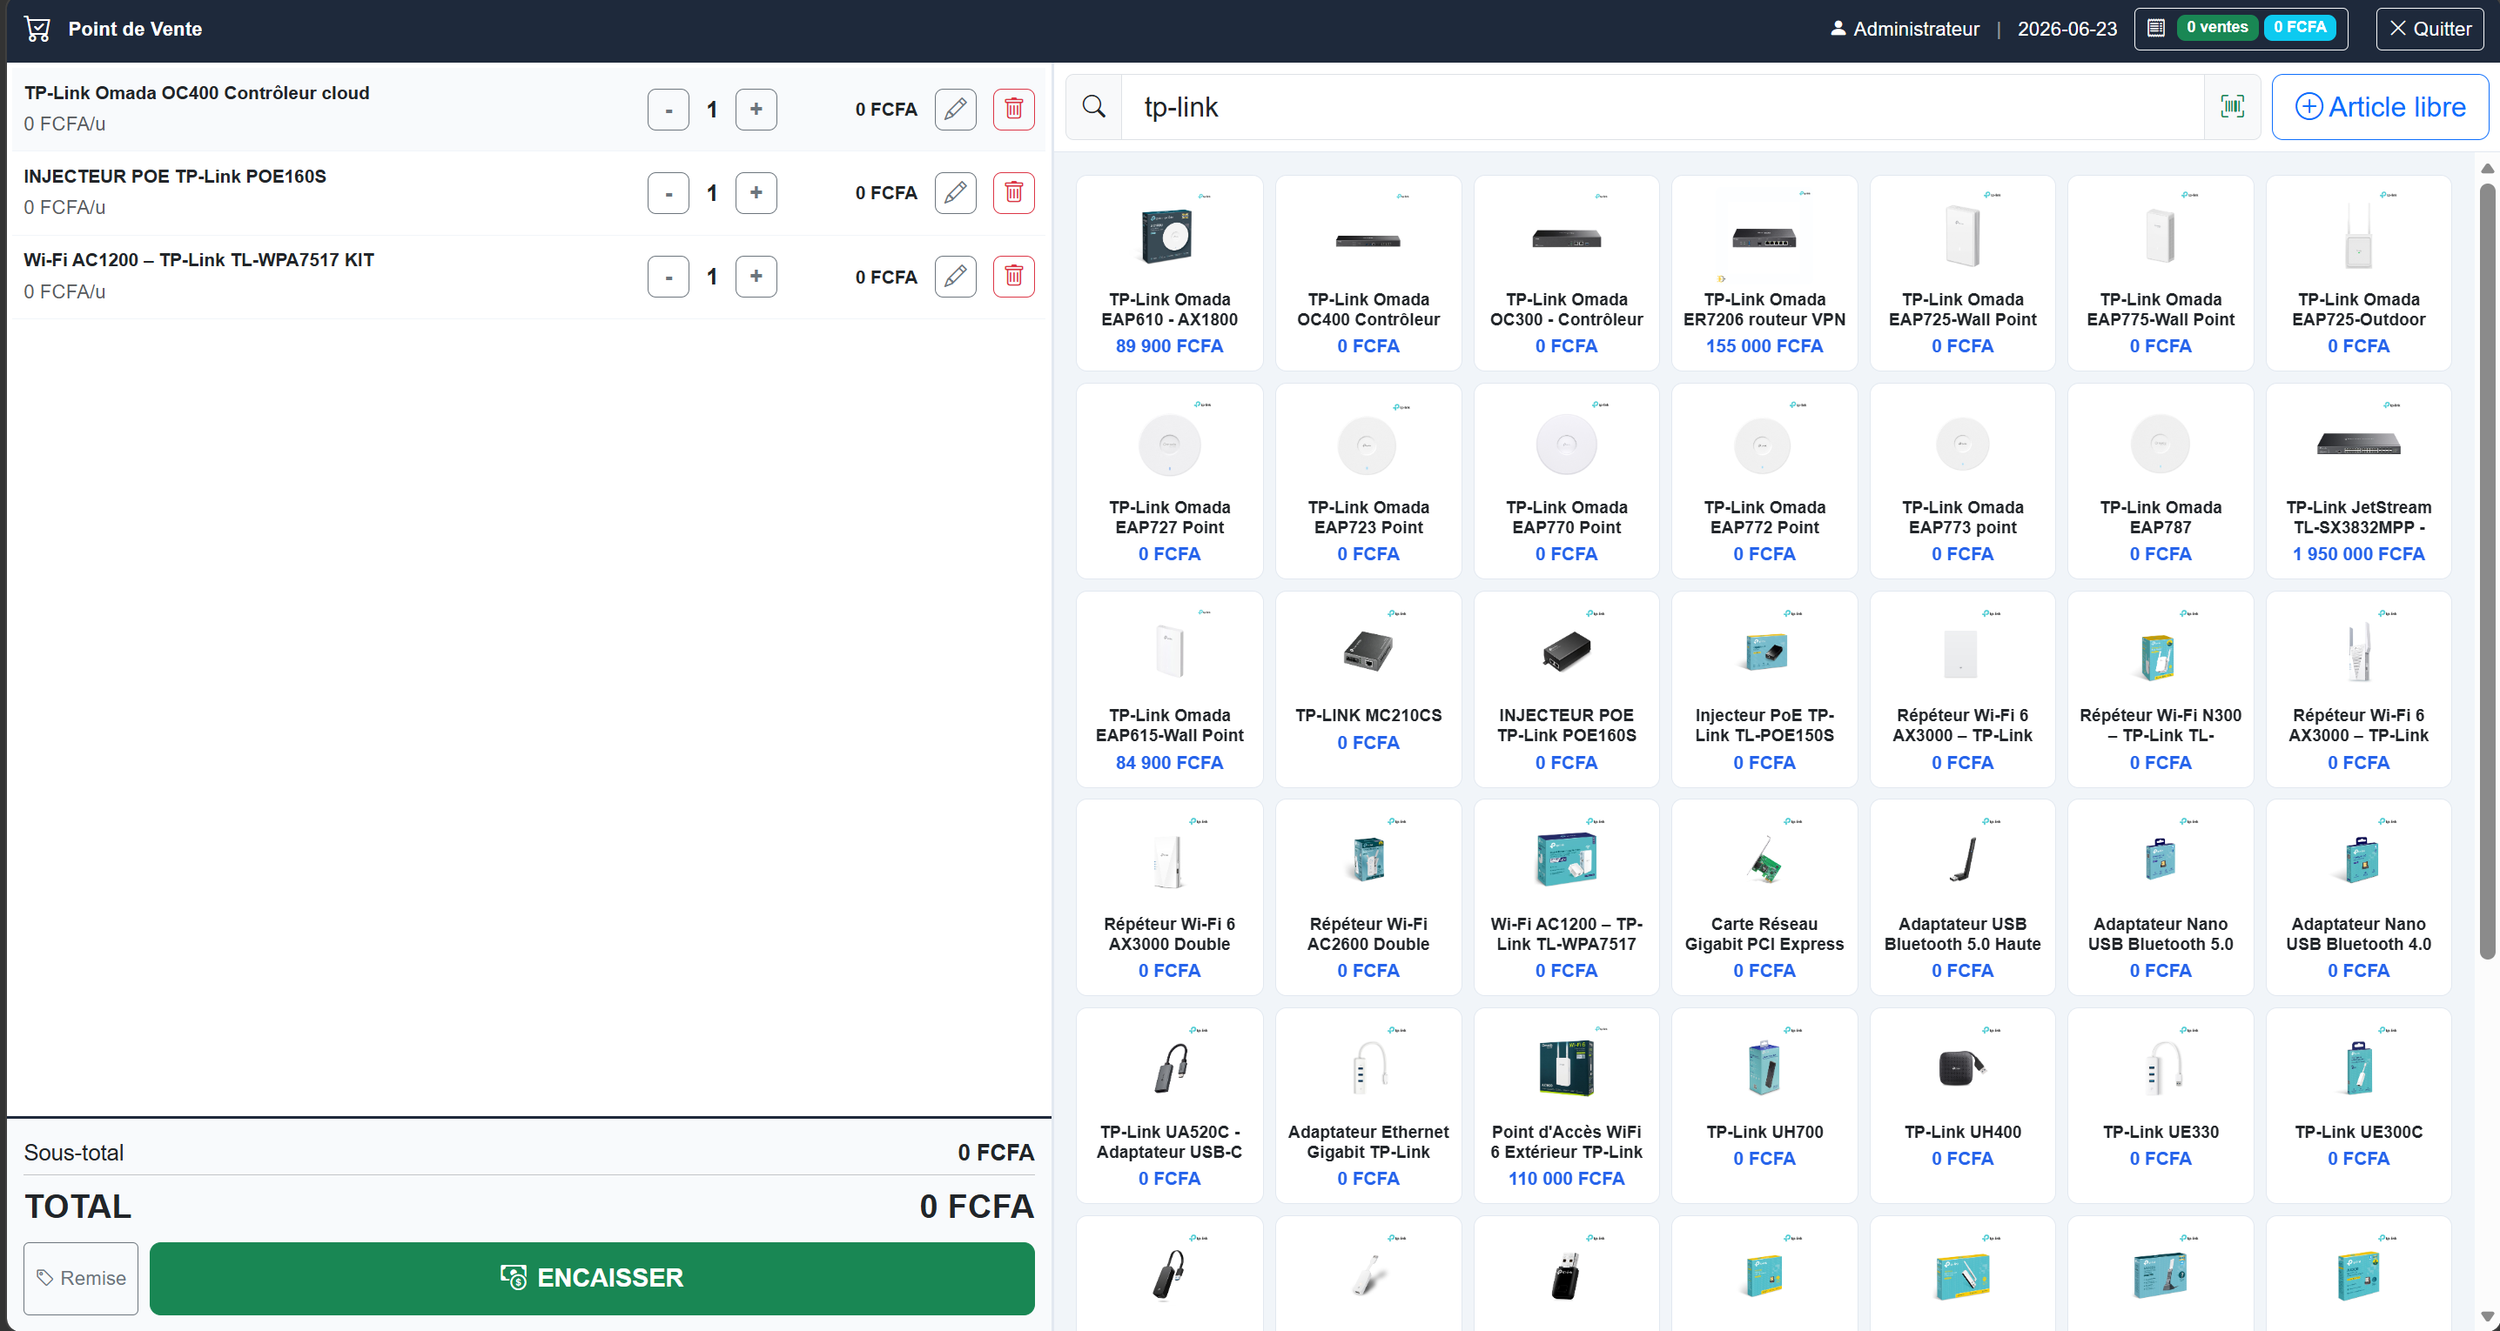Click the Administrateur user icon
Viewport: 2500px width, 1331px height.
point(1838,29)
